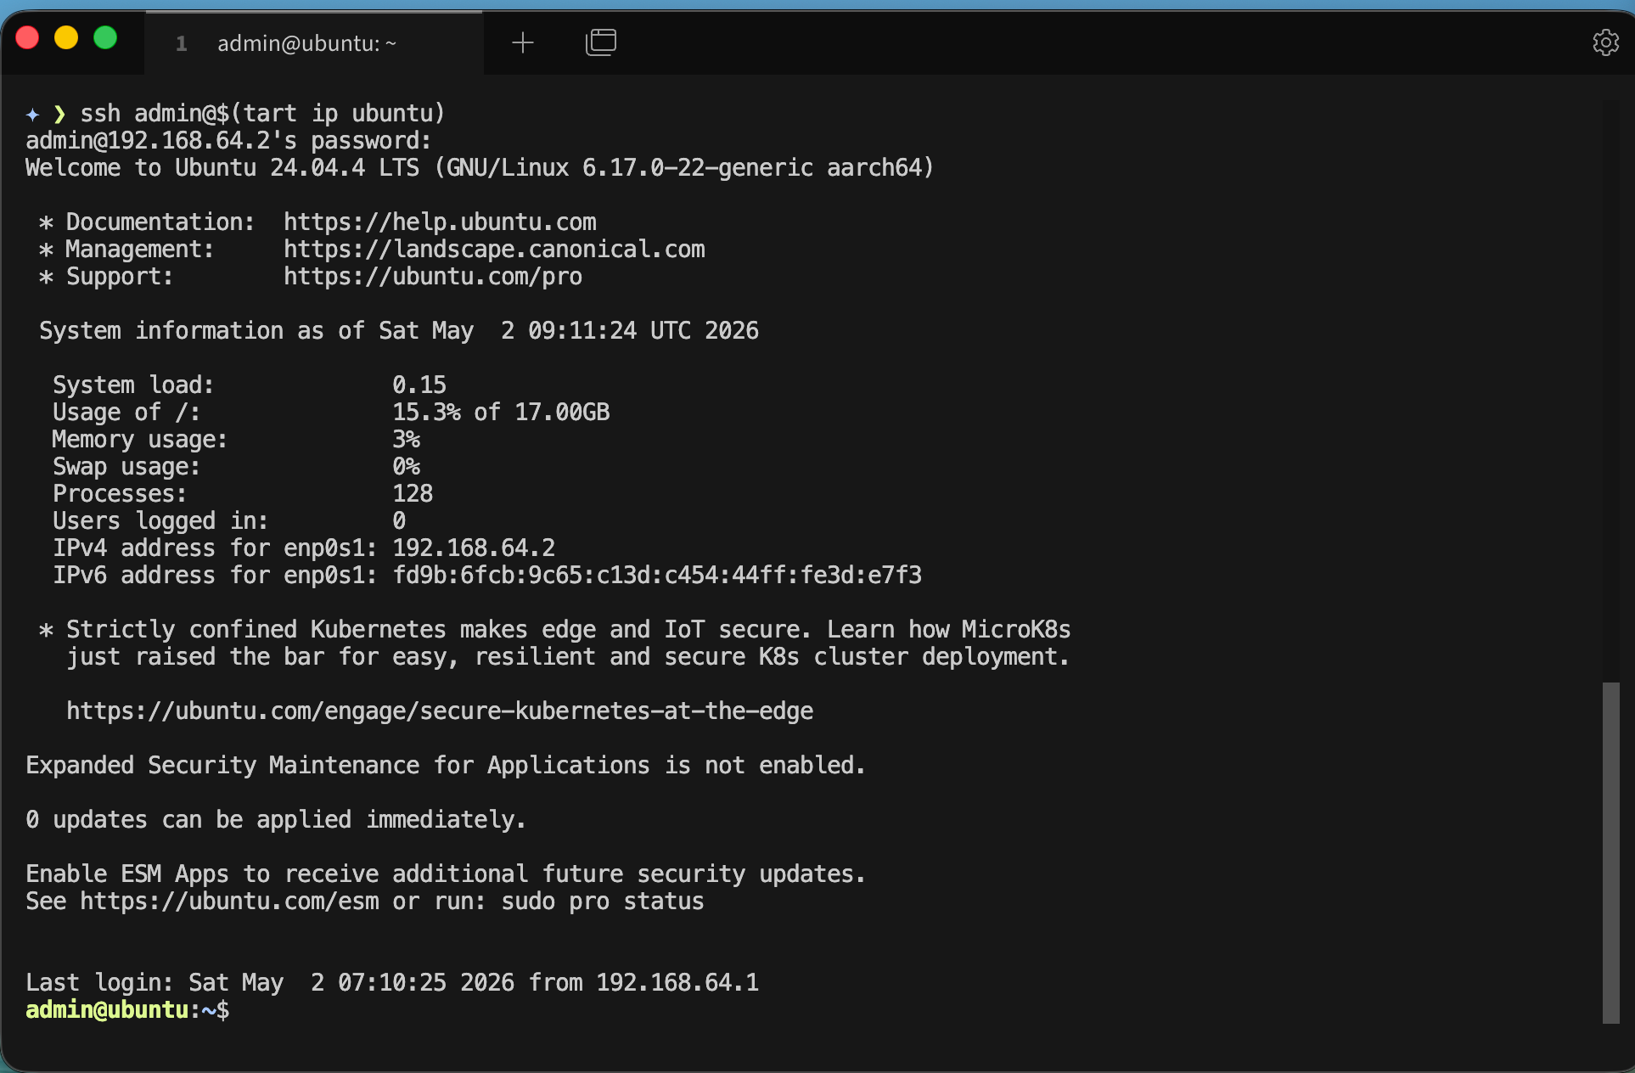The image size is (1635, 1073).
Task: Open the https://ubuntu.com/esm link
Action: tap(229, 902)
